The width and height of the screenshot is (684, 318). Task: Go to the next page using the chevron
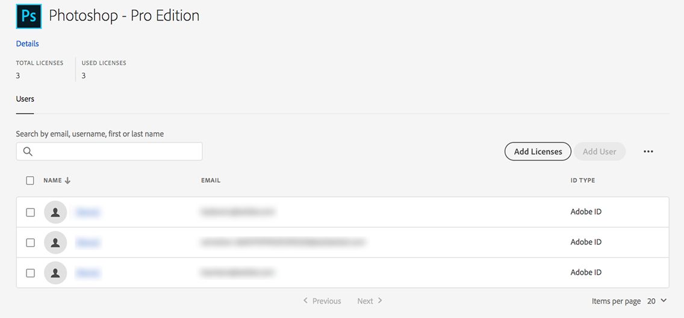[380, 301]
